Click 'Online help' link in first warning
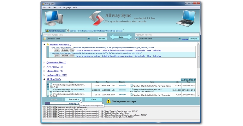This screenshot has height=126, width=243. (157, 50)
